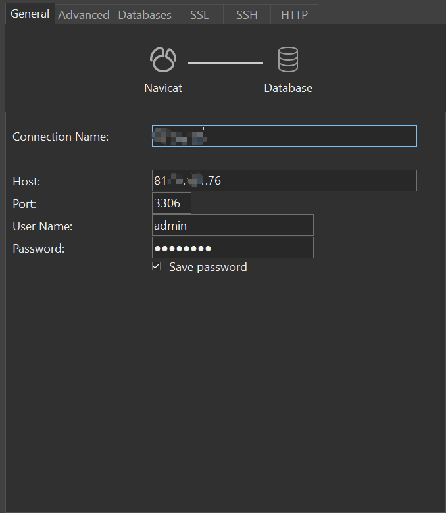Click the User Name field containing admin
Image resolution: width=446 pixels, height=513 pixels.
pos(232,226)
